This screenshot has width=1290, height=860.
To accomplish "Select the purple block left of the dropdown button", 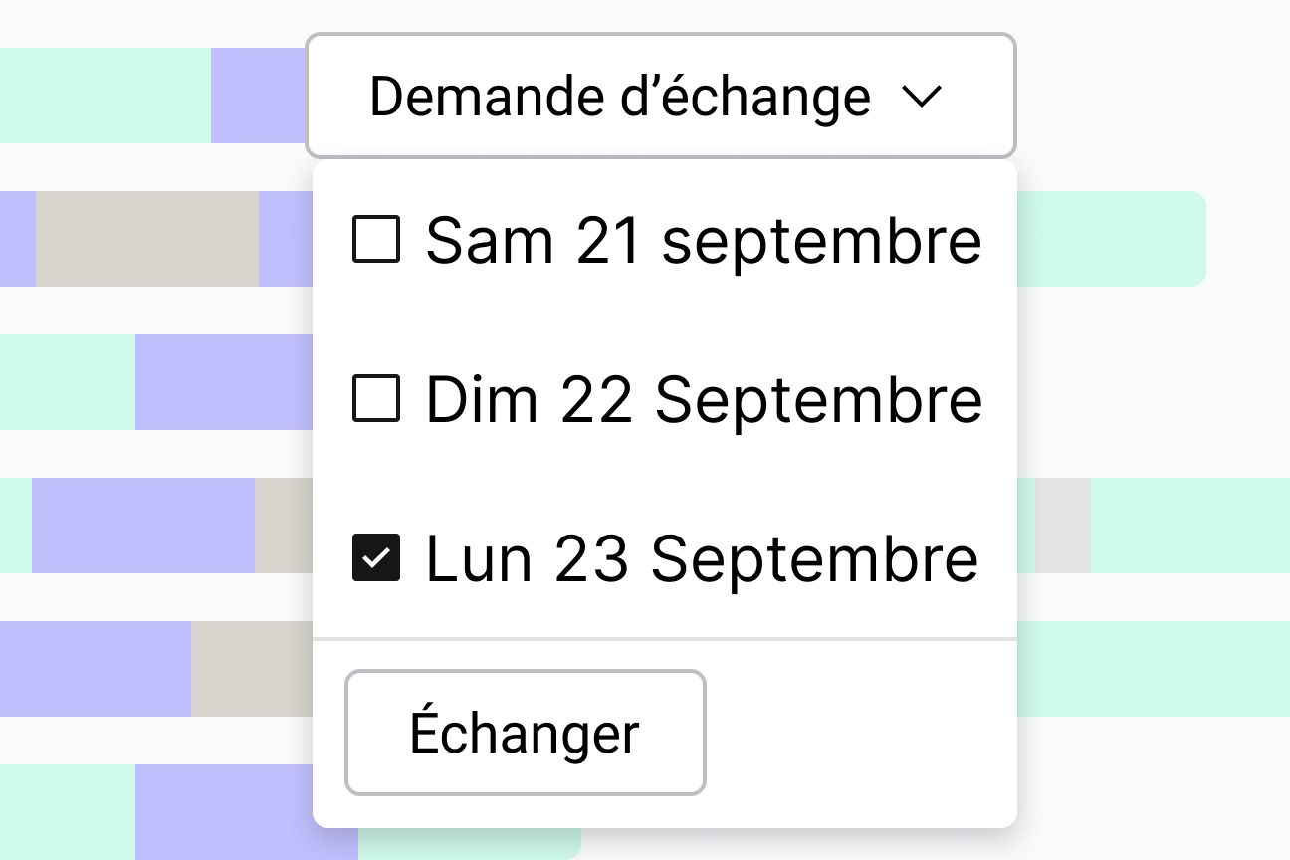I will point(258,96).
